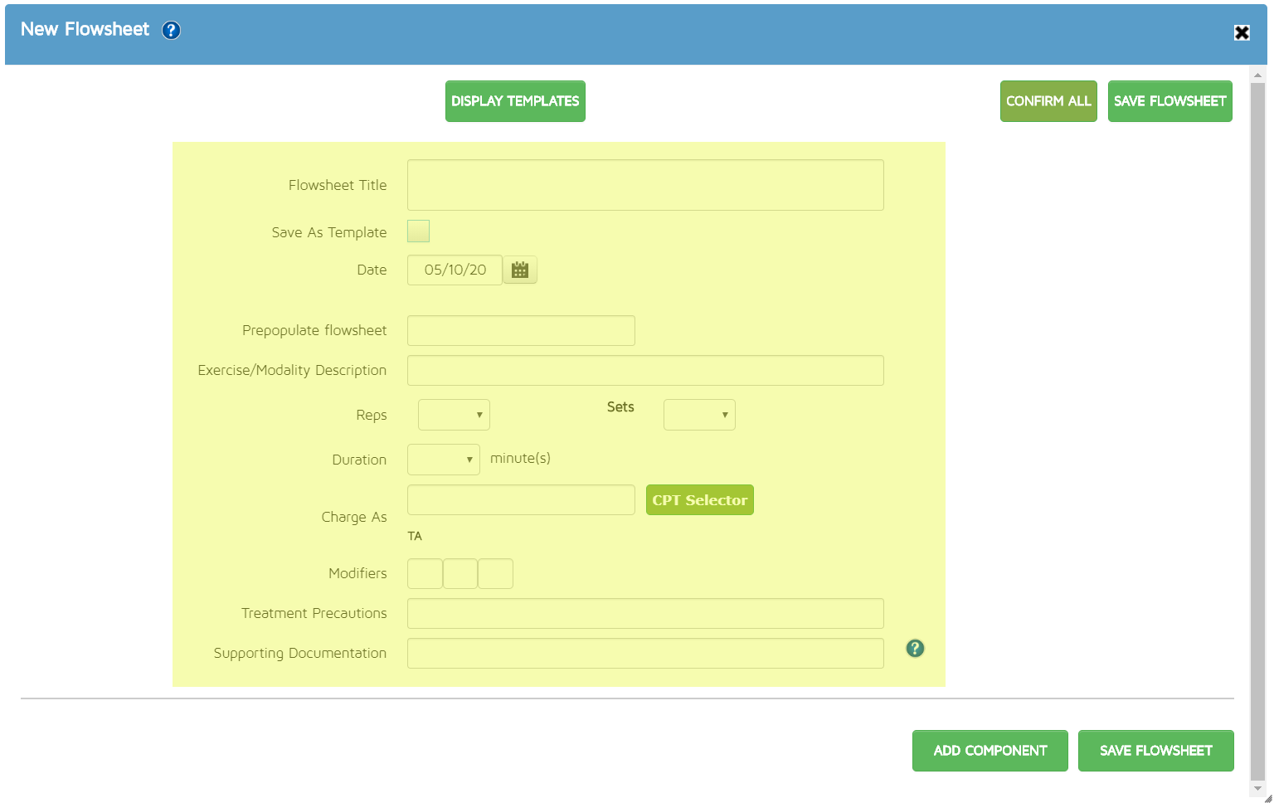Close the New Flowsheet dialog
Image resolution: width=1274 pixels, height=803 pixels.
(1242, 33)
